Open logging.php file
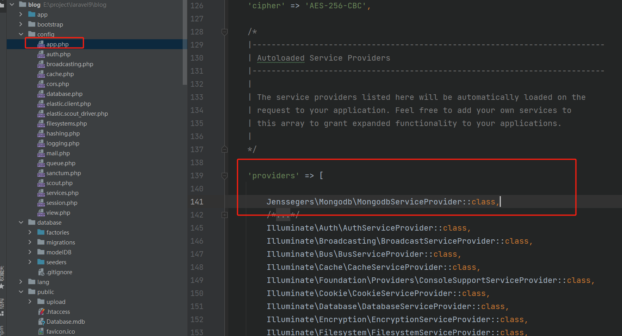Viewport: 622px width, 336px height. pos(63,143)
